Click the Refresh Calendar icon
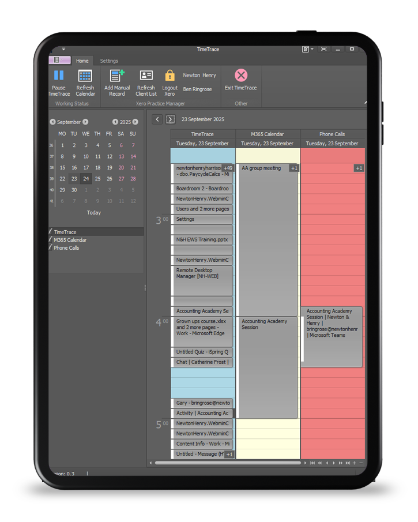The width and height of the screenshot is (418, 522). [85, 76]
